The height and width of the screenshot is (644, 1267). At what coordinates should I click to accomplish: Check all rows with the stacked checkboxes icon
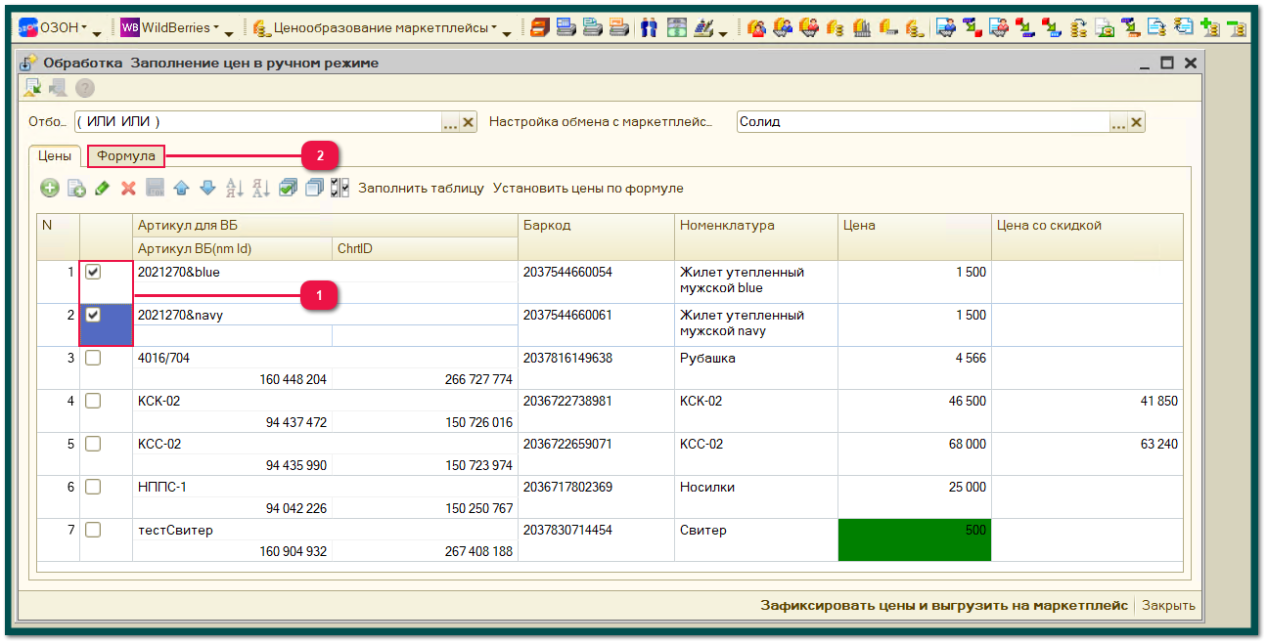[x=288, y=188]
